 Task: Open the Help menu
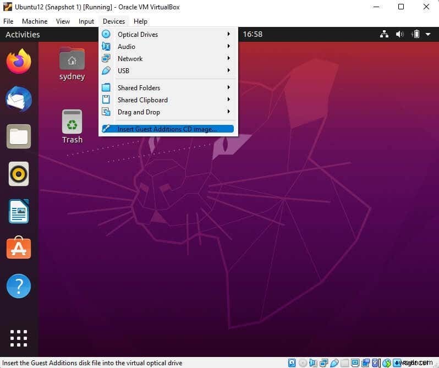tap(140, 21)
